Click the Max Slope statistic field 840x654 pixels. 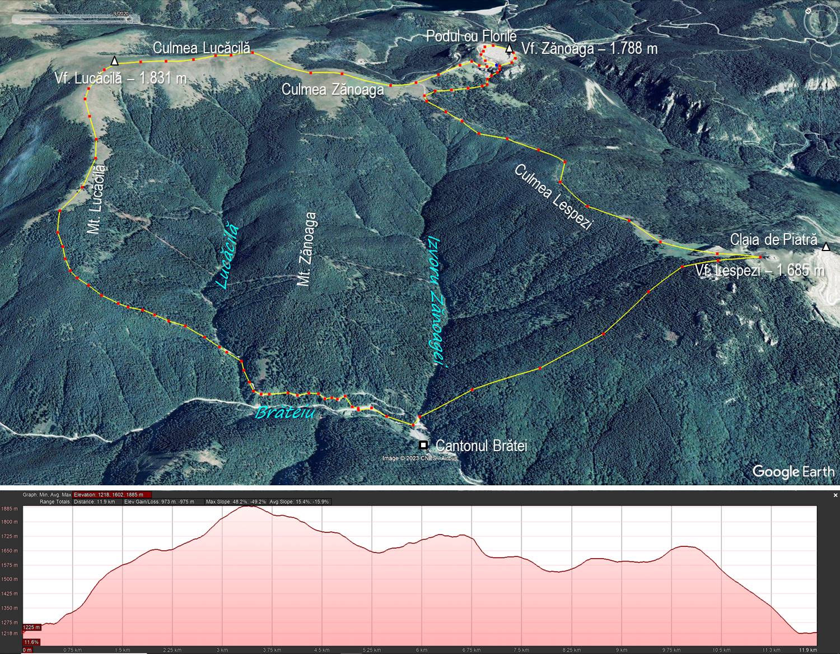[236, 502]
